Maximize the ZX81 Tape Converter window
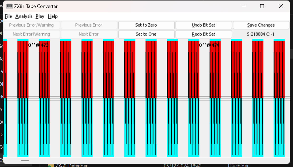 pos(262,6)
